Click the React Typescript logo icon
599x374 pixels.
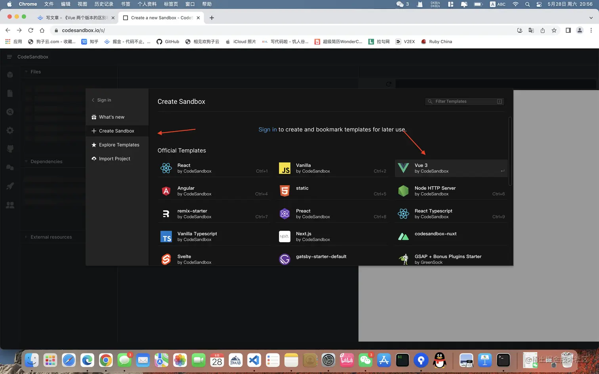point(403,214)
